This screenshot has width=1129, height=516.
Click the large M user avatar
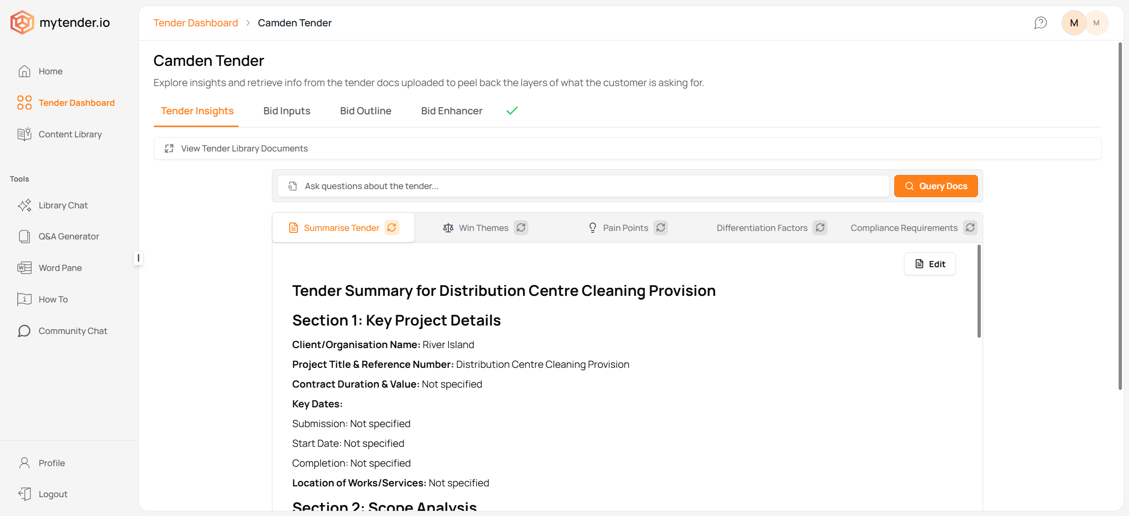coord(1073,23)
